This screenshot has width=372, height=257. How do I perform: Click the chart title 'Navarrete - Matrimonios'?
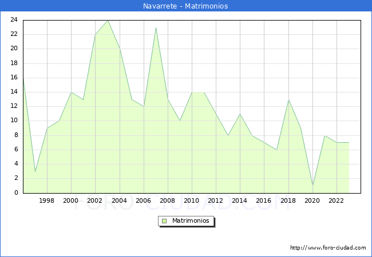[185, 6]
